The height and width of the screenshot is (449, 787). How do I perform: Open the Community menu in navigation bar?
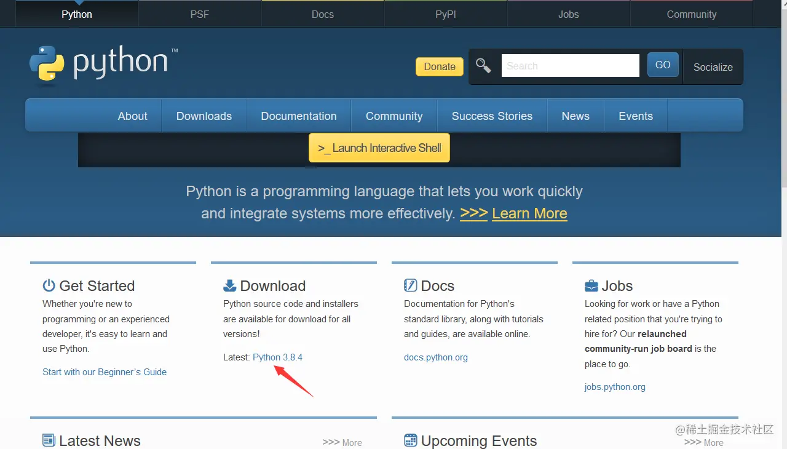394,116
